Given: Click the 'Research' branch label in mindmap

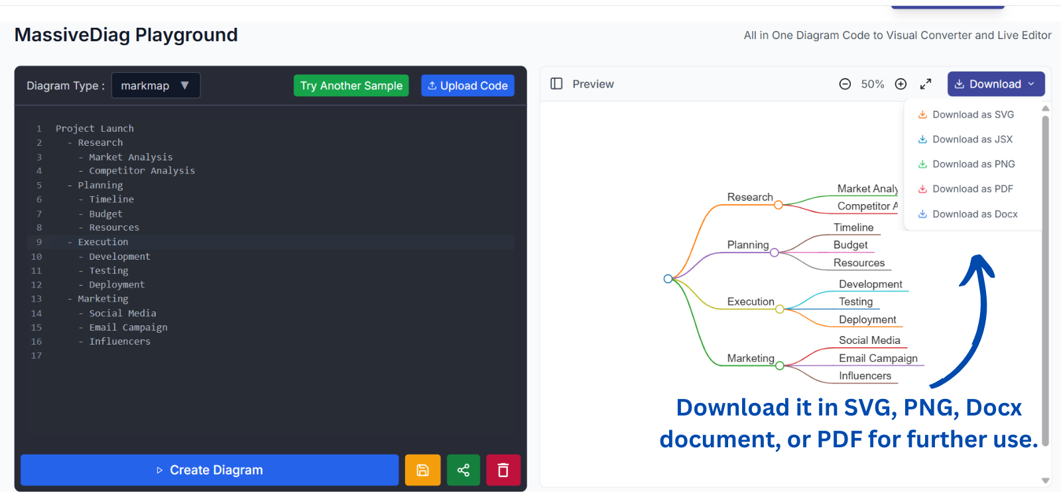Looking at the screenshot, I should coord(750,197).
